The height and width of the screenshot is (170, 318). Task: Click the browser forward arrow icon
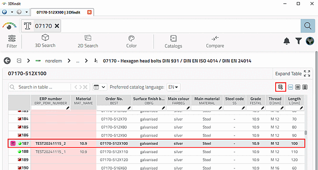click(x=19, y=12)
